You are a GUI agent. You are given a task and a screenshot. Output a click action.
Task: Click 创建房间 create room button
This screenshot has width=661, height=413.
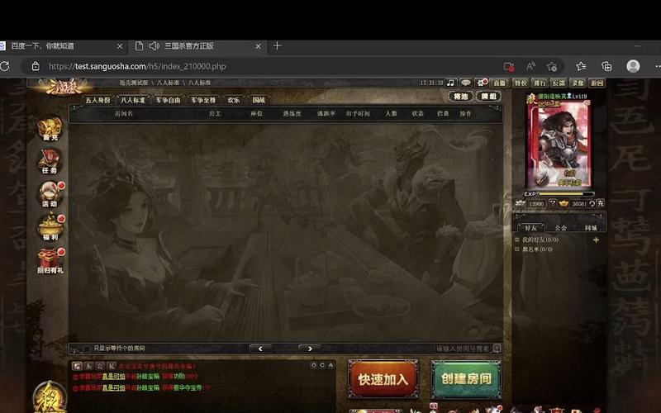[466, 379]
